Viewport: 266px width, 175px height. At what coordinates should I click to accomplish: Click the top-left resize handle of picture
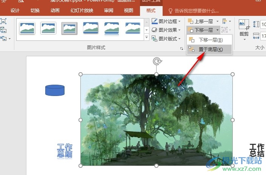coord(81,74)
